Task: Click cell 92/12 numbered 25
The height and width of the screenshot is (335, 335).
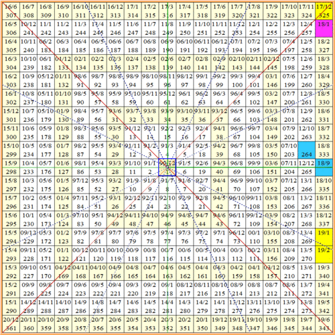Action: 133,202
